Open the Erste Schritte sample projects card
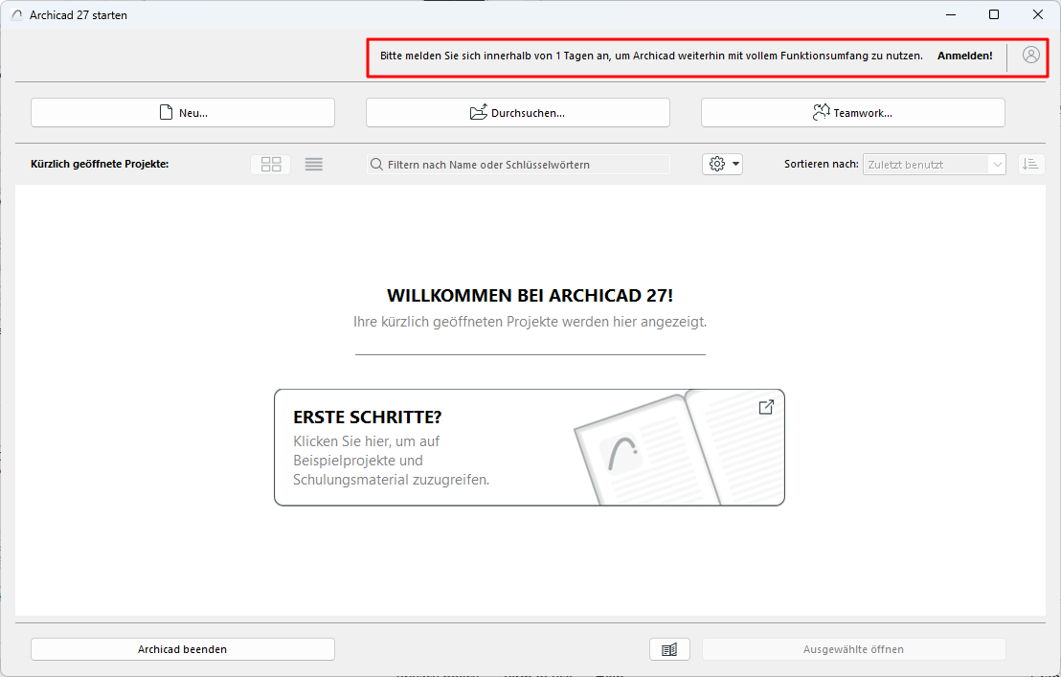This screenshot has width=1061, height=677. [x=530, y=447]
